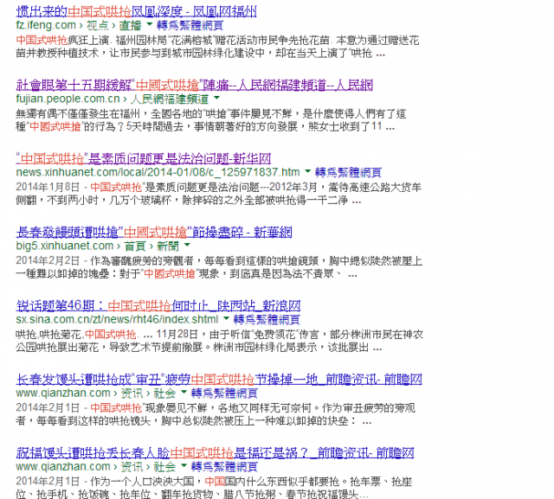Expand dropdown arrow on 长春发馒头 qianzhan result
This screenshot has width=554, height=499.
coord(184,392)
